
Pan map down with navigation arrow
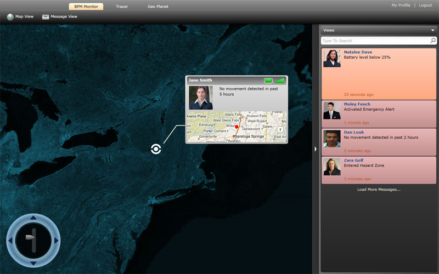coord(33,264)
